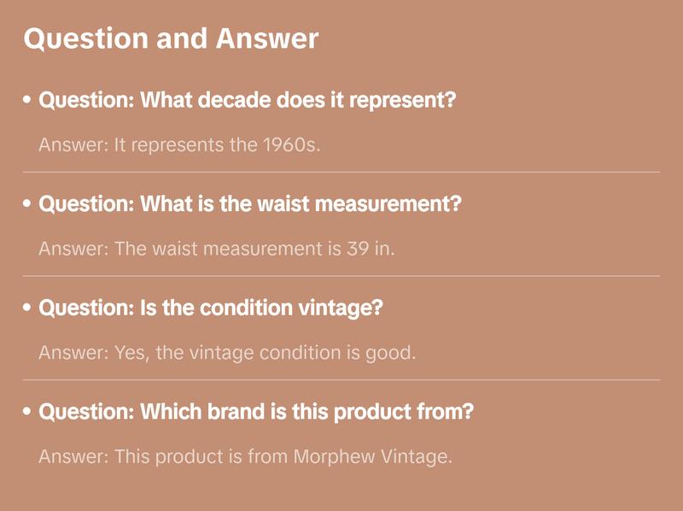Screen dimensions: 683x511
Task: Click question 'What is the waist measurement?'
Action: coord(250,205)
